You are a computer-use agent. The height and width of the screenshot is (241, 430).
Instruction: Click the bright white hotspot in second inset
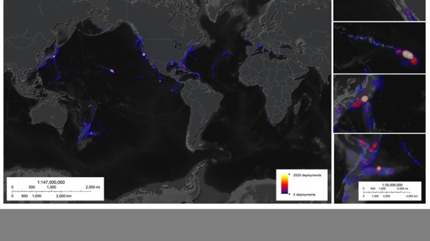tap(409, 54)
